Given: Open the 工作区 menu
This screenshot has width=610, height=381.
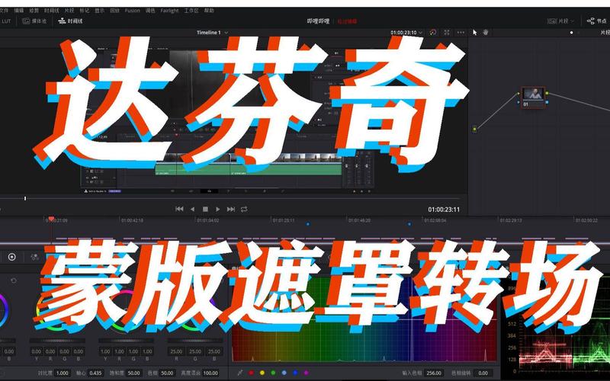Looking at the screenshot, I should 191,11.
